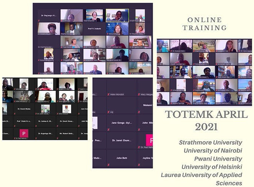Image resolution: width=254 pixels, height=187 pixels.
Task: Click the ONLINE TRAINING heading
Action: pyautogui.click(x=205, y=24)
